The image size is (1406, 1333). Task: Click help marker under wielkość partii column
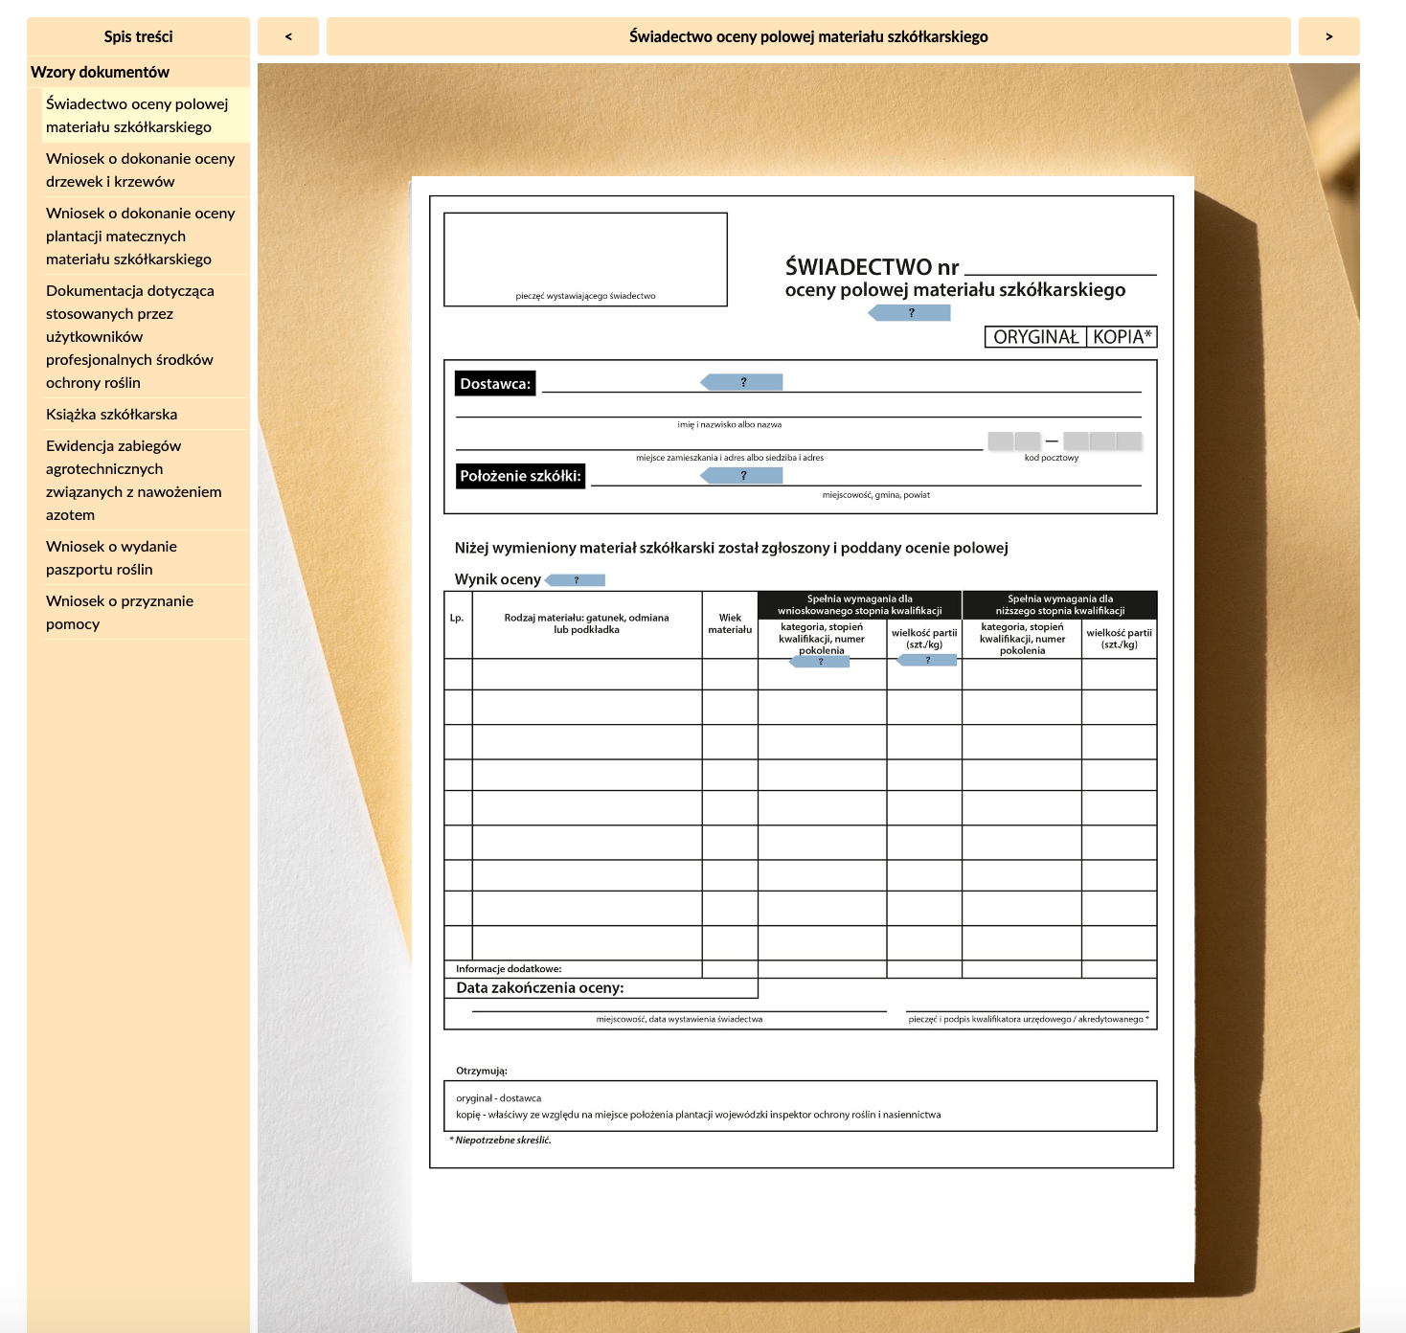click(926, 660)
